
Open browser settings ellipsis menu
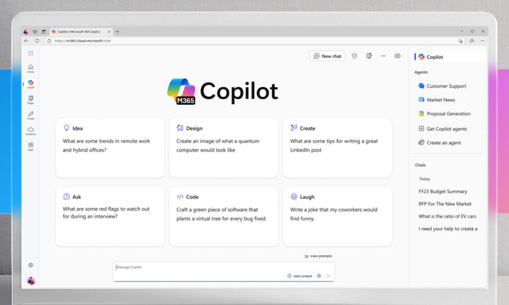click(483, 41)
